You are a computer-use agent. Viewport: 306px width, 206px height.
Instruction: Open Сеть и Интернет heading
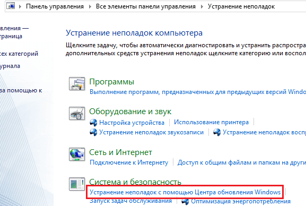tap(120, 152)
